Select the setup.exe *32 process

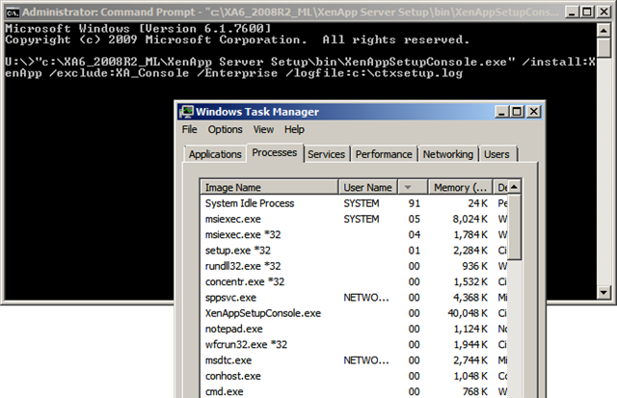[x=354, y=251]
